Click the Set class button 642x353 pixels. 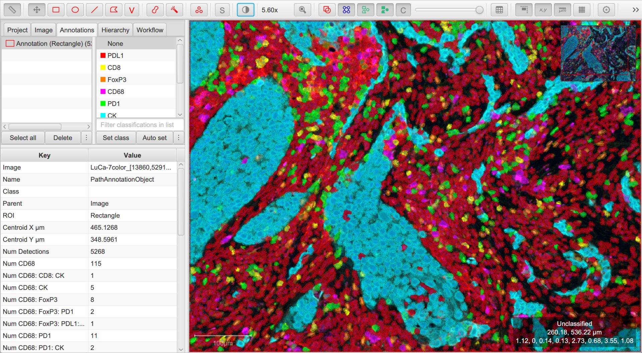click(116, 138)
